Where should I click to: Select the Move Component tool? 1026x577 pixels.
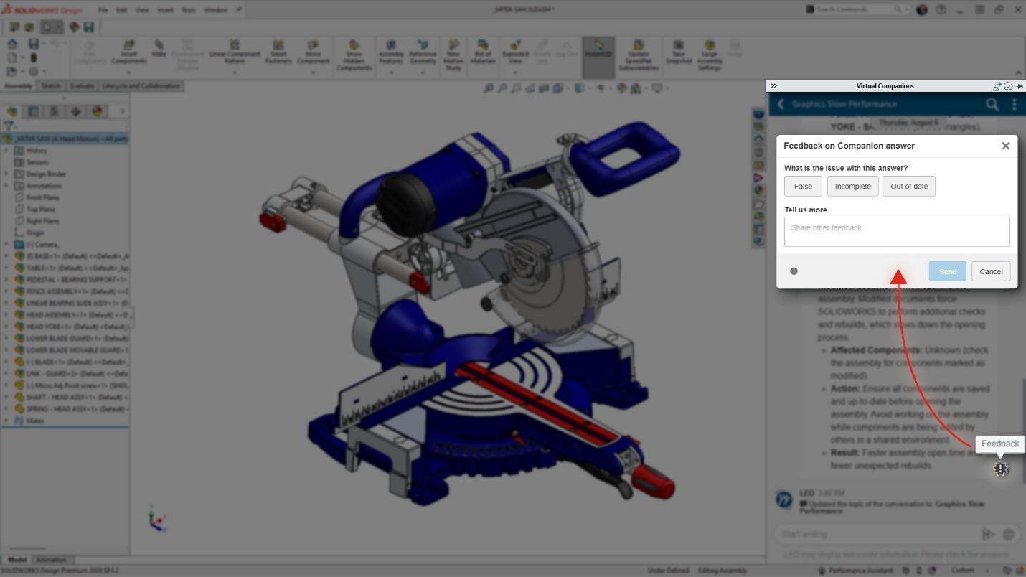(313, 52)
